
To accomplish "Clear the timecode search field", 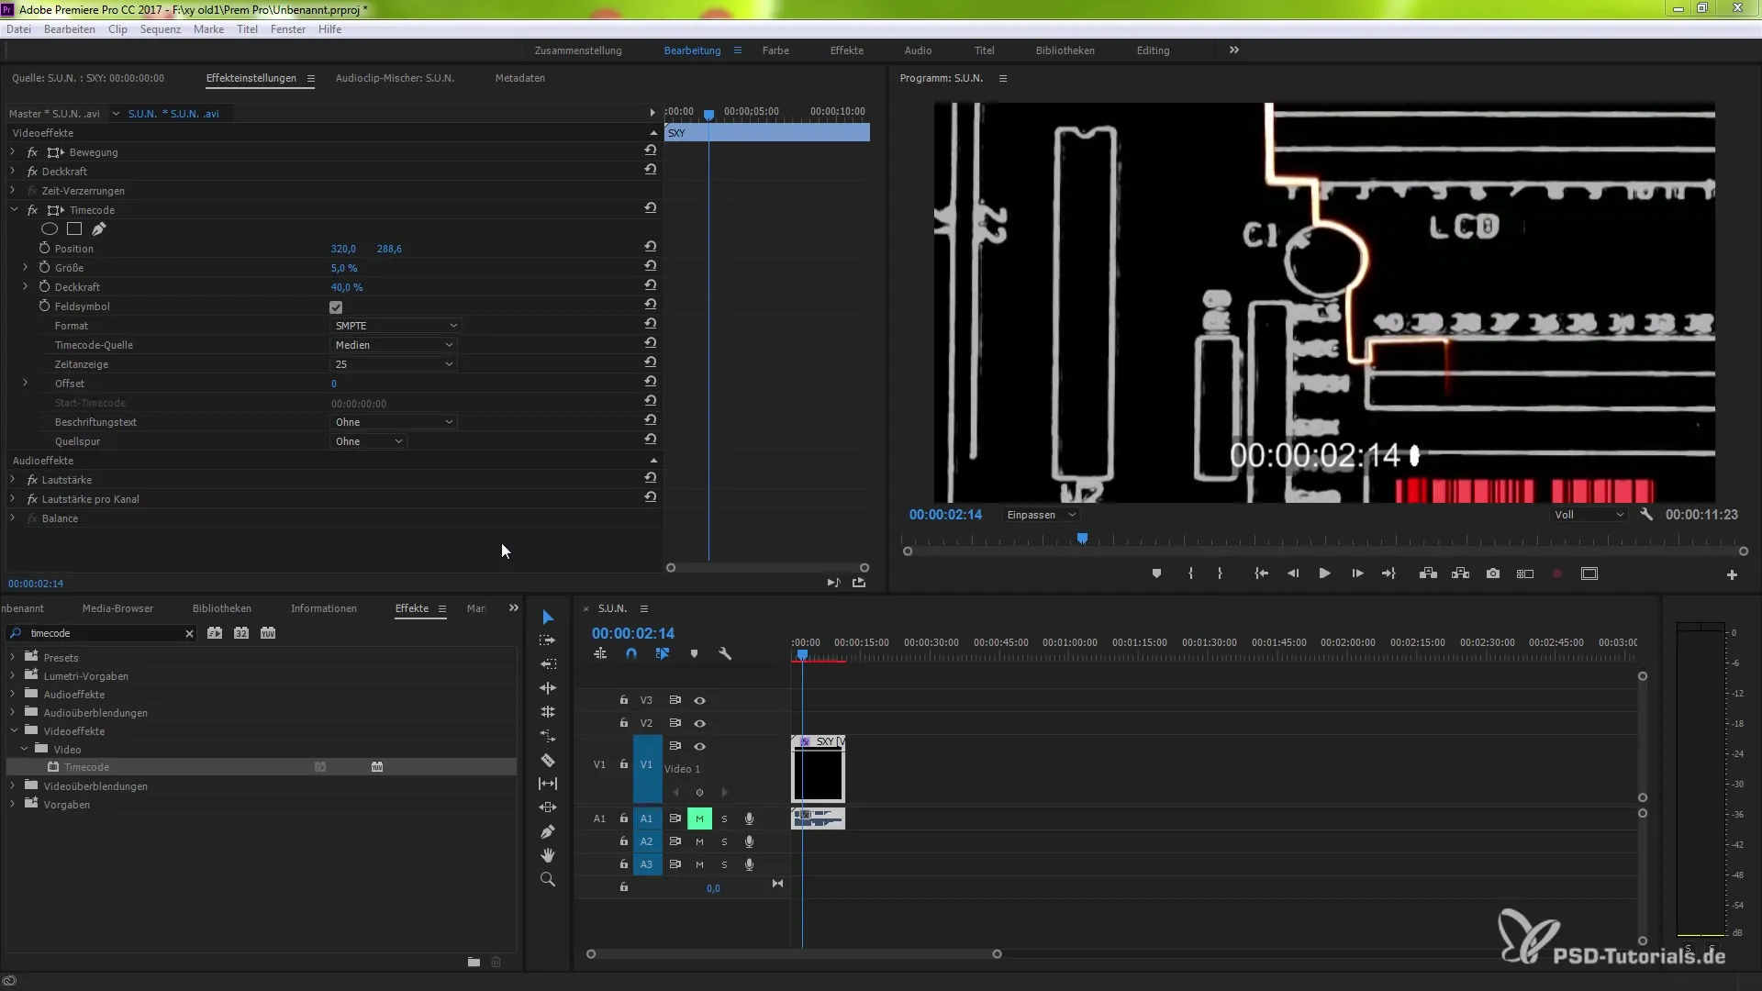I will 189,633.
